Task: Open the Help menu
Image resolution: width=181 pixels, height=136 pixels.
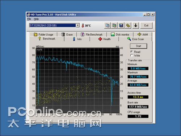Action: point(36,19)
